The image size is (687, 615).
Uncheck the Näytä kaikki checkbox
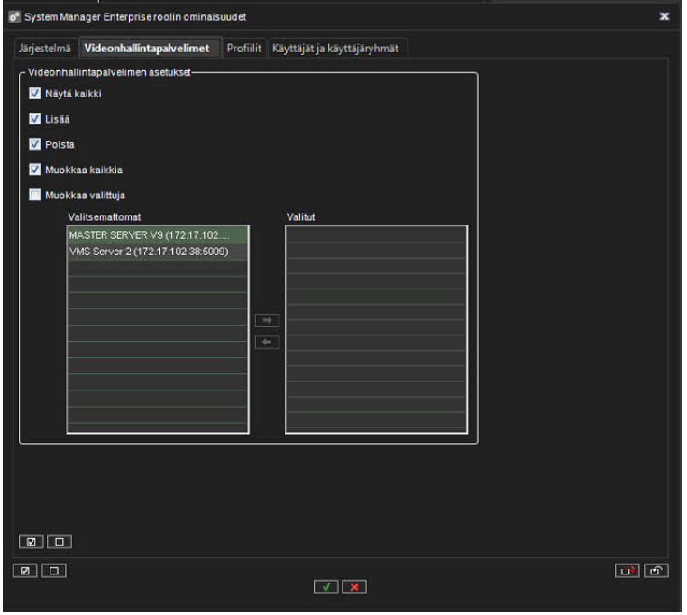tap(35, 93)
